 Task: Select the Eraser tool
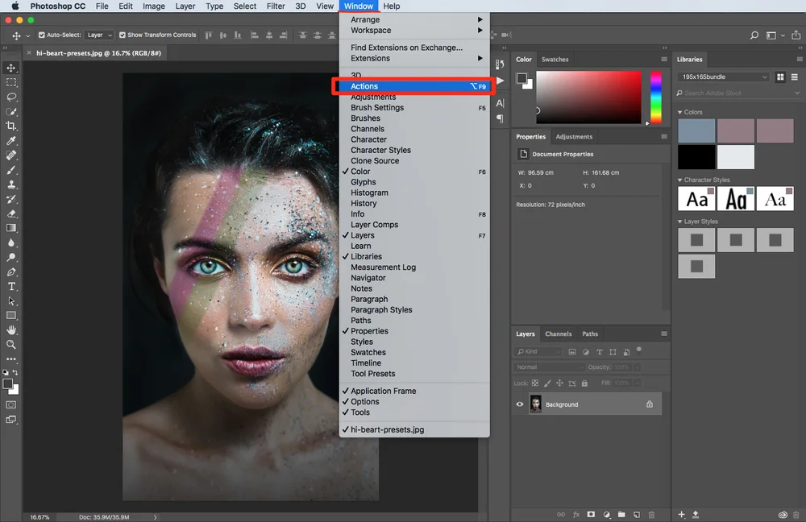10,213
